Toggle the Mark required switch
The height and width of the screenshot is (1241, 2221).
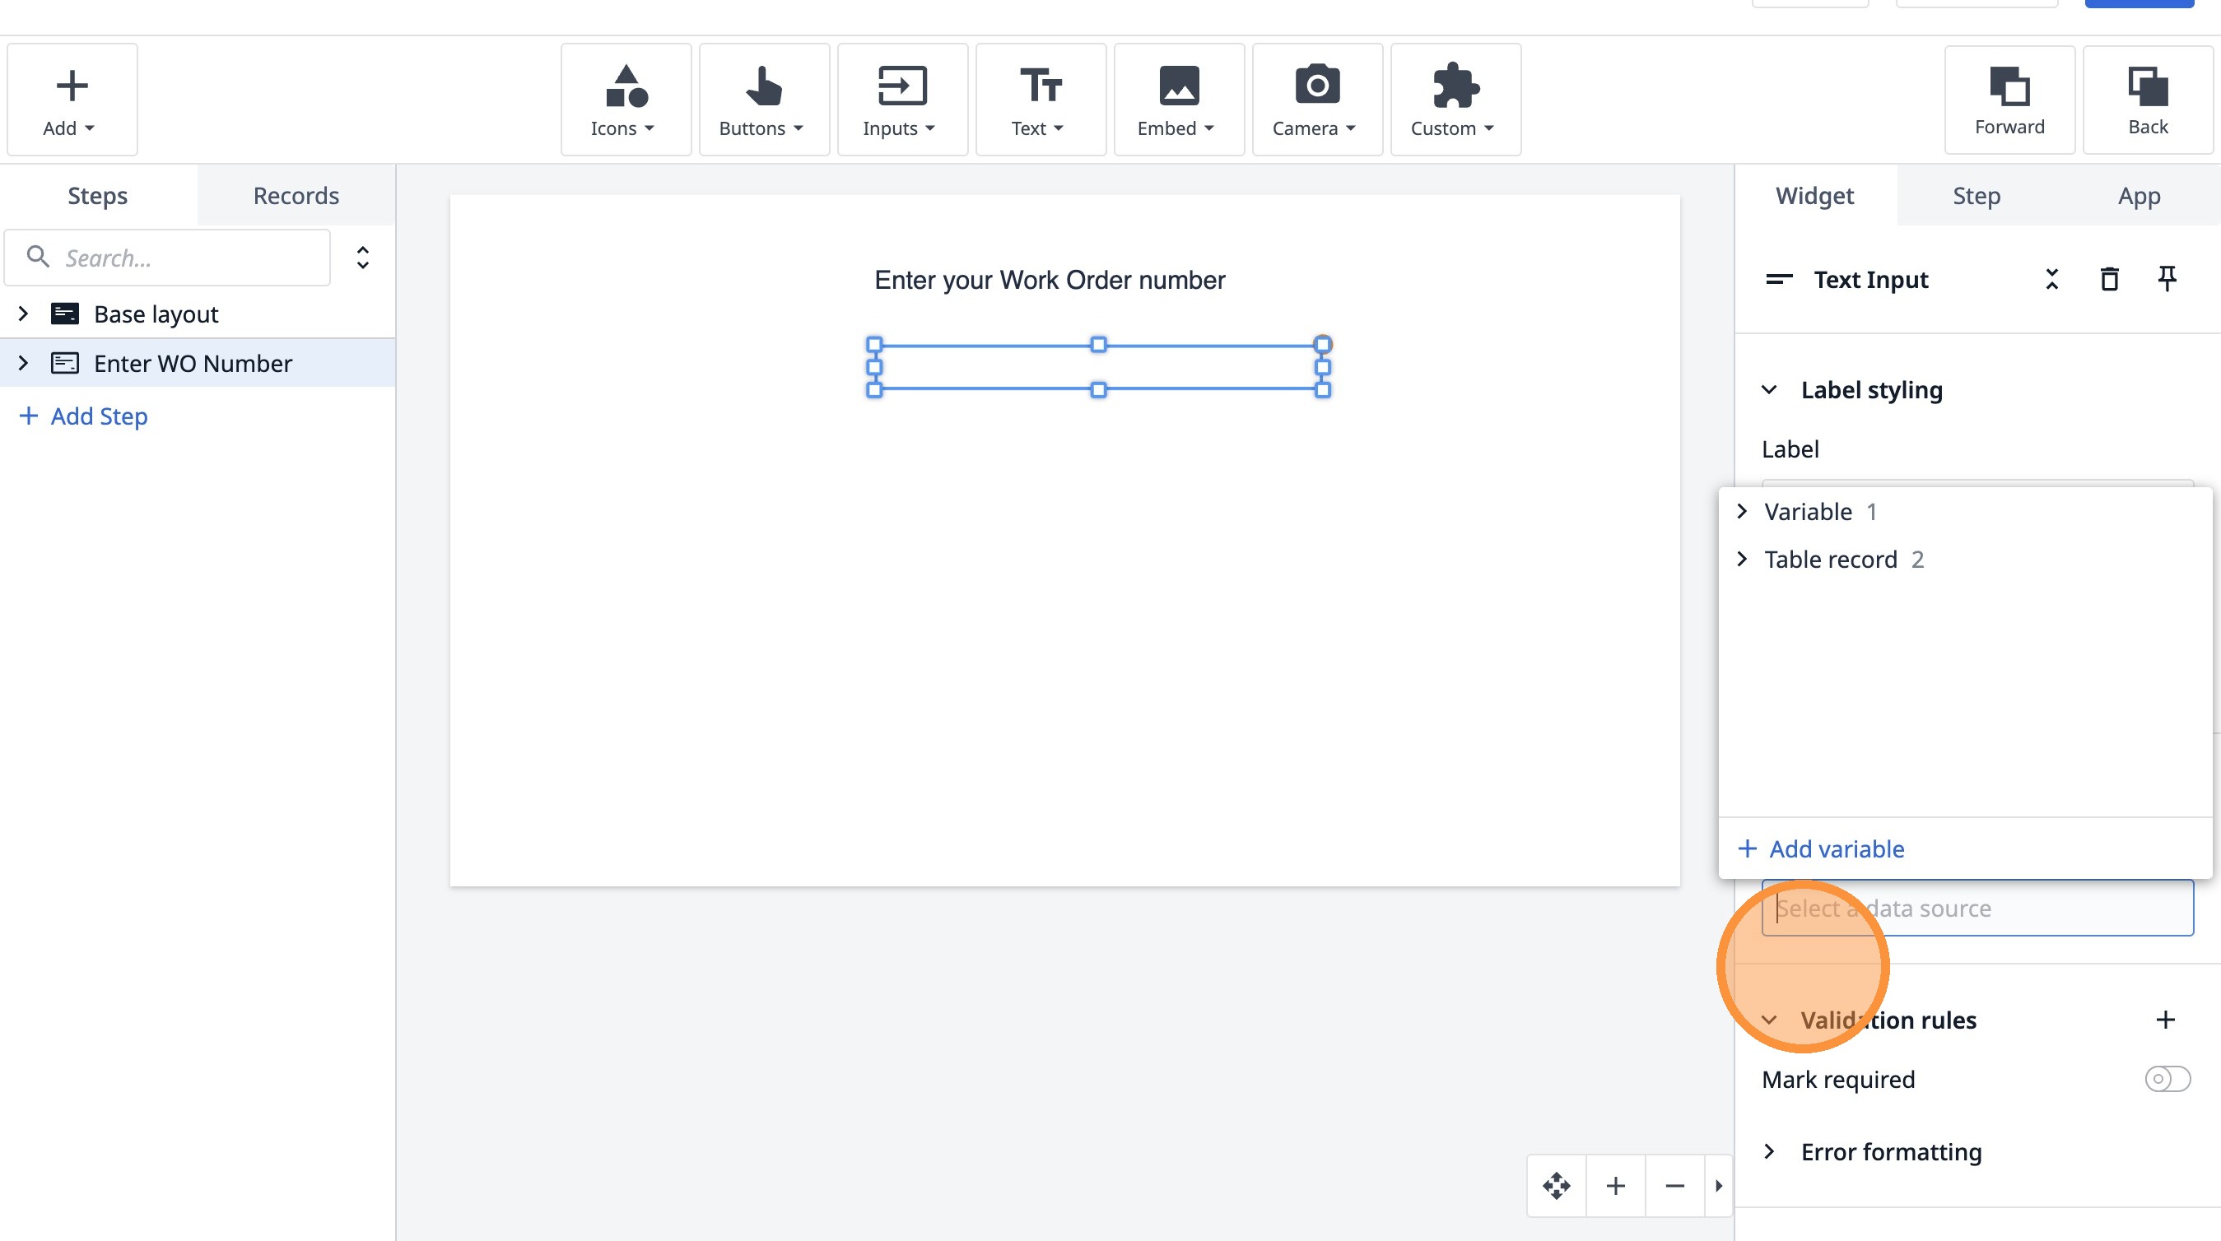pos(2167,1079)
